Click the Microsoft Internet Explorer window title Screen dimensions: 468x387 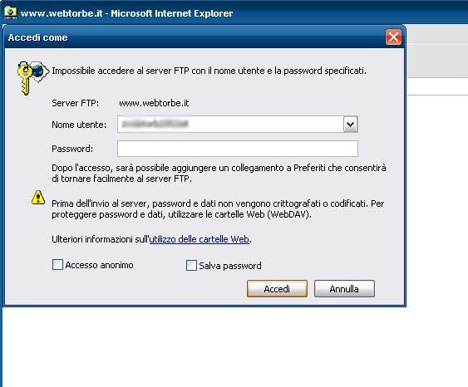click(127, 13)
